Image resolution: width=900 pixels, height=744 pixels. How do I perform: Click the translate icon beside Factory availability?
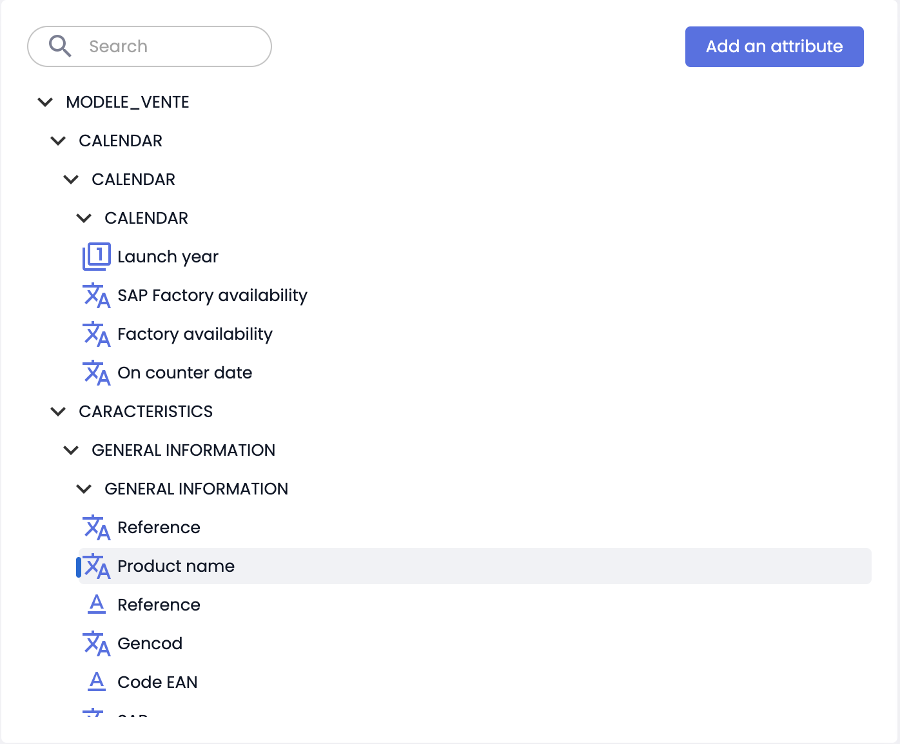pyautogui.click(x=97, y=334)
